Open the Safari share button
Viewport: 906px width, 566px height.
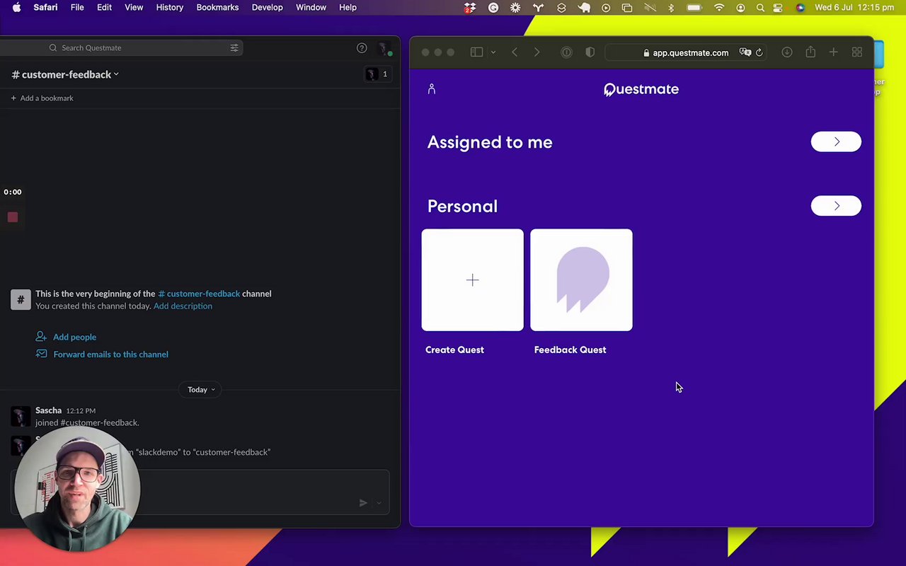[810, 52]
